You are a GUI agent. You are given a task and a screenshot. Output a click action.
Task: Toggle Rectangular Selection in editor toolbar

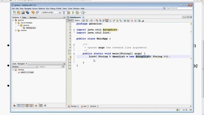(110, 20)
